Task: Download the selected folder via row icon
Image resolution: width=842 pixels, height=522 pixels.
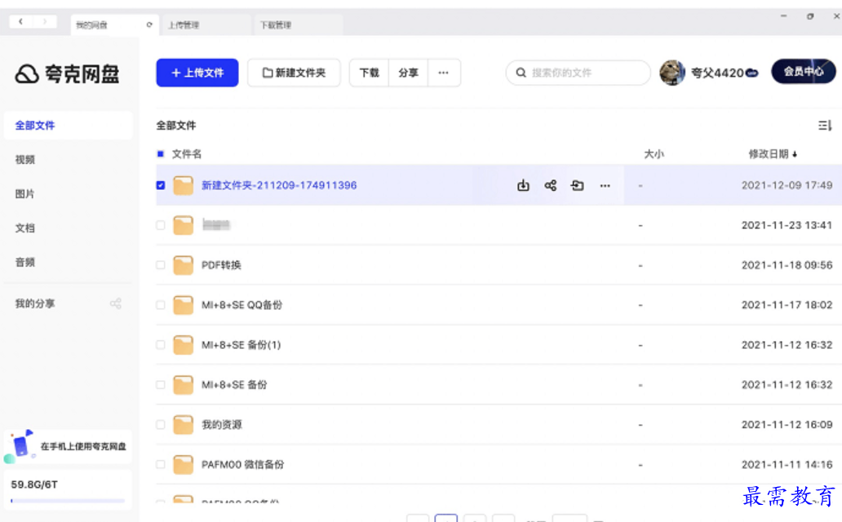Action: (x=523, y=185)
